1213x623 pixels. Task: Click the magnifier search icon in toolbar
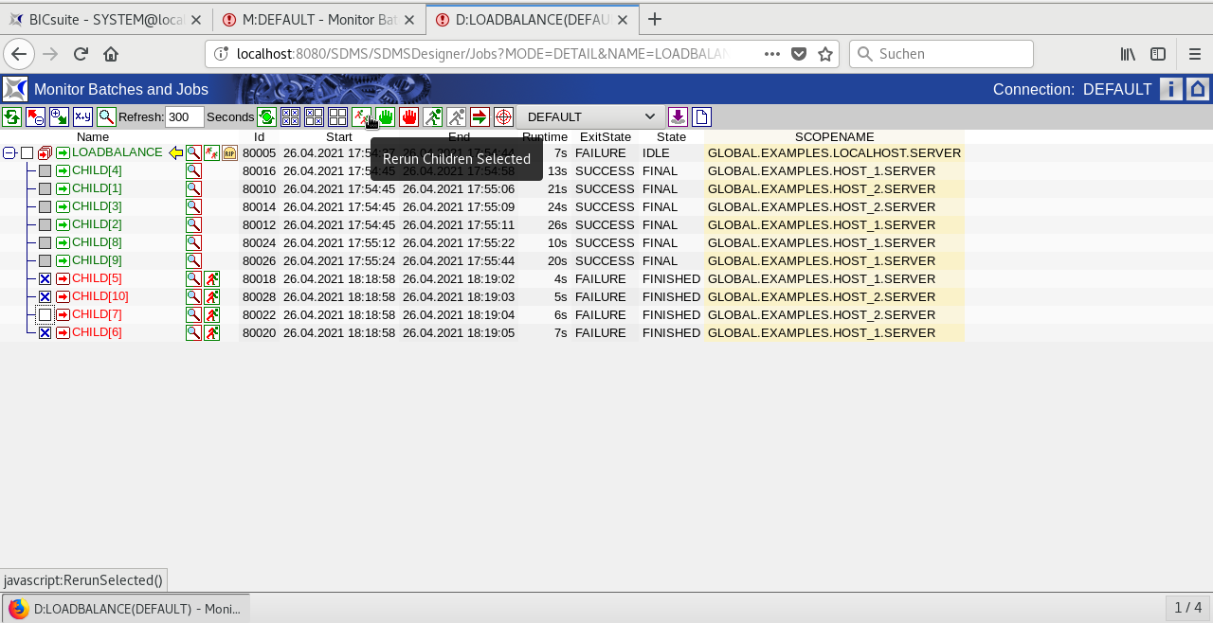(106, 116)
